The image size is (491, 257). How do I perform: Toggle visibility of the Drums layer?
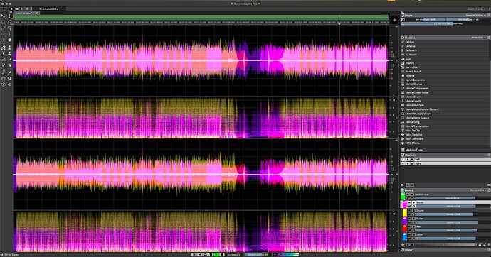pyautogui.click(x=410, y=210)
